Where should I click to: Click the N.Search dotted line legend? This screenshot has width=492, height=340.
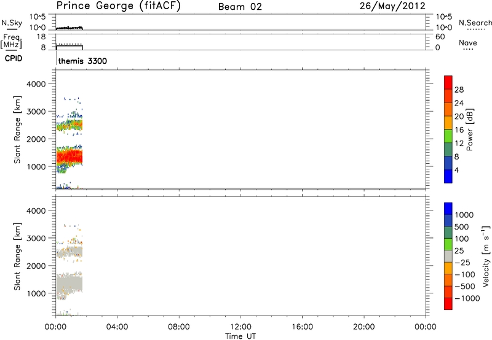tap(475, 29)
